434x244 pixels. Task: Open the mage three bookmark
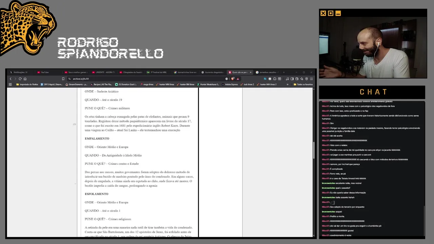point(146,84)
